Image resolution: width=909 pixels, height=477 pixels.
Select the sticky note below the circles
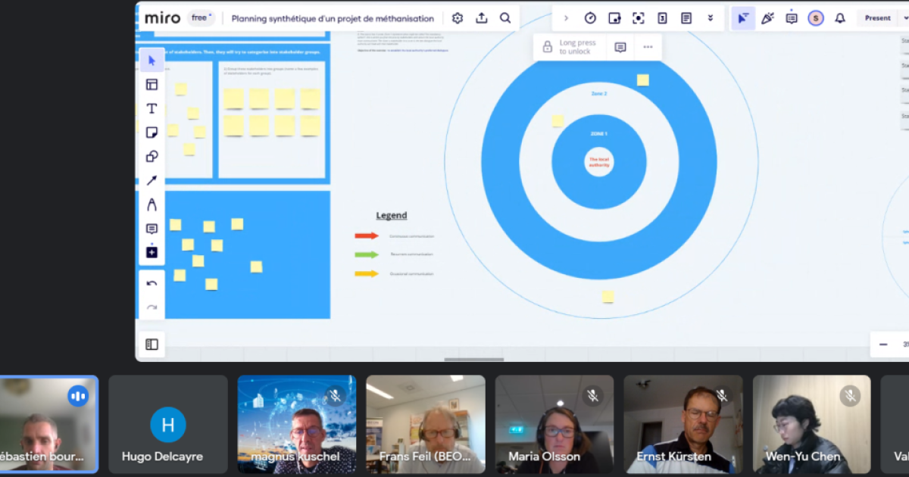608,297
